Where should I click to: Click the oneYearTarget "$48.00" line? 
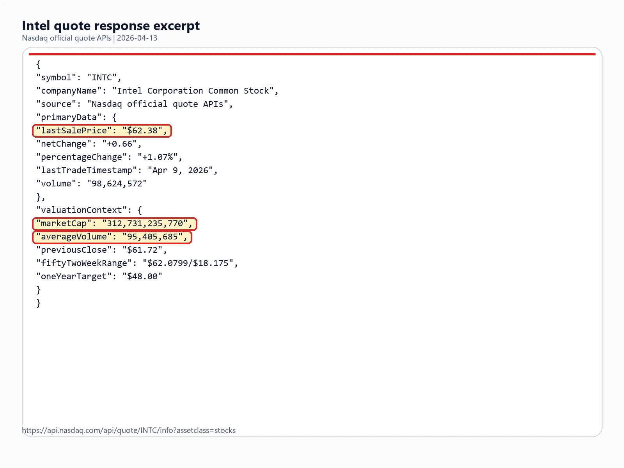tap(99, 277)
